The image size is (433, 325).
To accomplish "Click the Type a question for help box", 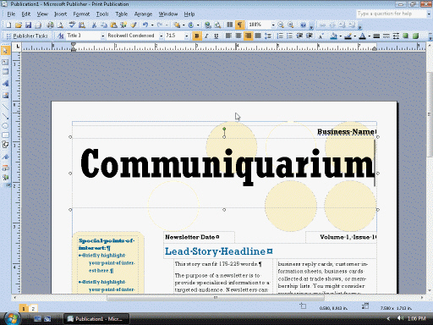I will (392, 14).
